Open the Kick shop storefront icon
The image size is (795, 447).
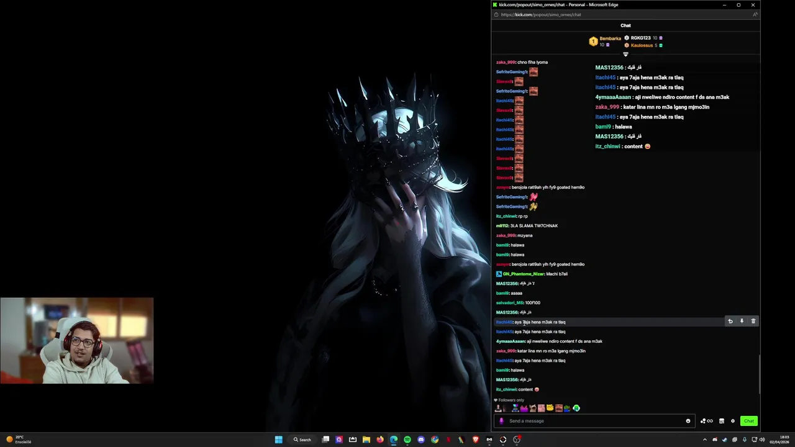pyautogui.click(x=722, y=421)
